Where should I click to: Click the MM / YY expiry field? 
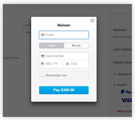click(x=51, y=64)
